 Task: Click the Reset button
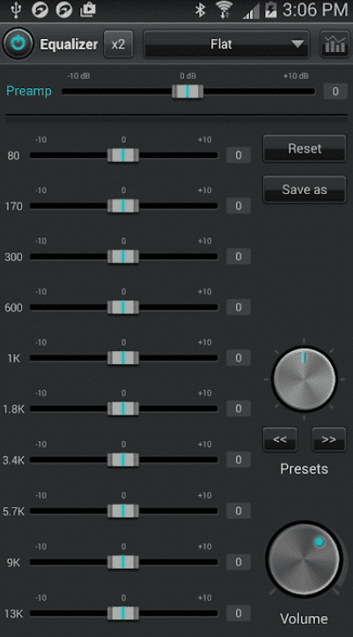pos(305,148)
